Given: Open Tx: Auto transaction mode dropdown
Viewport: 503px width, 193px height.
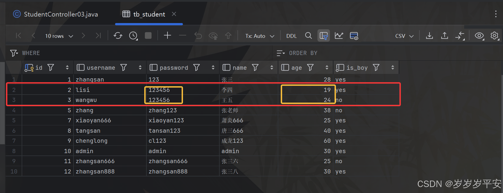Looking at the screenshot, I should 260,36.
